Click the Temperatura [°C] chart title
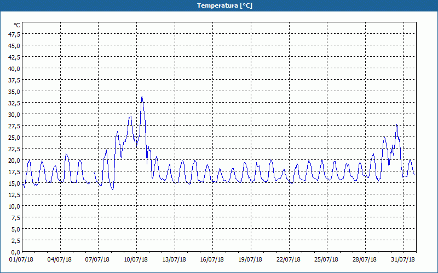This screenshot has height=273, width=438. (224, 5)
